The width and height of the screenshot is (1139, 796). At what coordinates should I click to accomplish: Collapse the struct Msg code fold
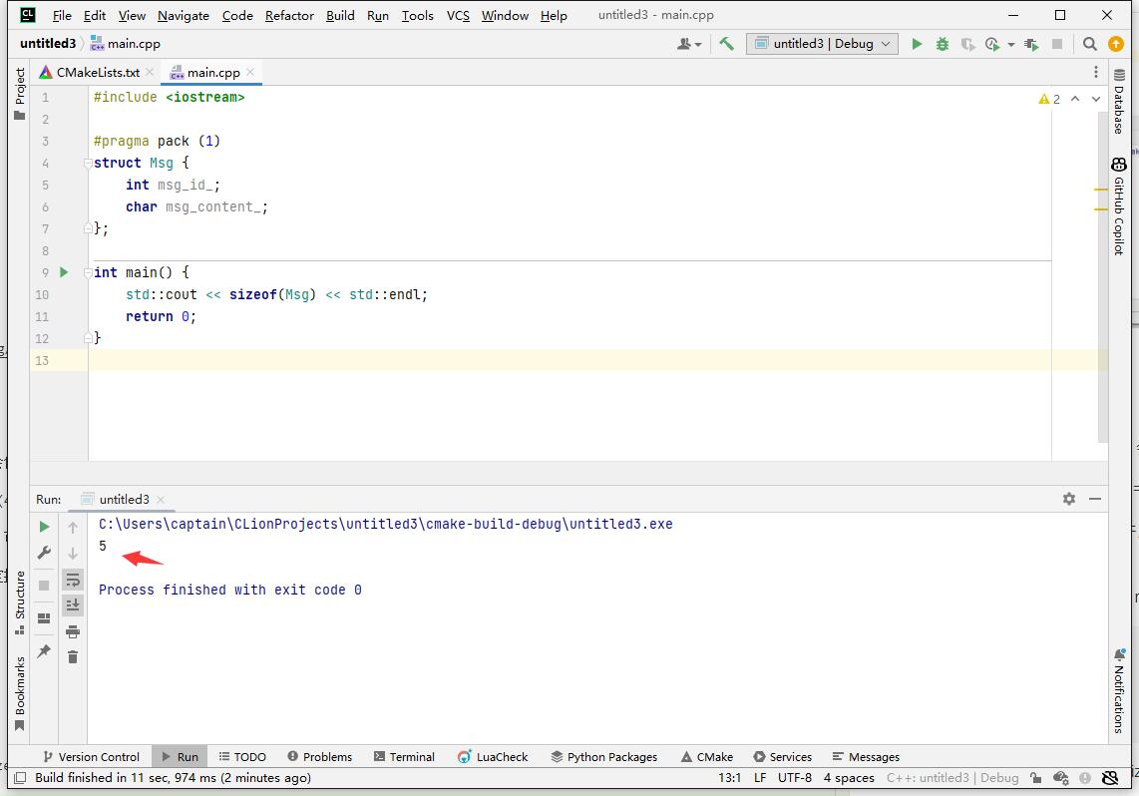[x=88, y=164]
